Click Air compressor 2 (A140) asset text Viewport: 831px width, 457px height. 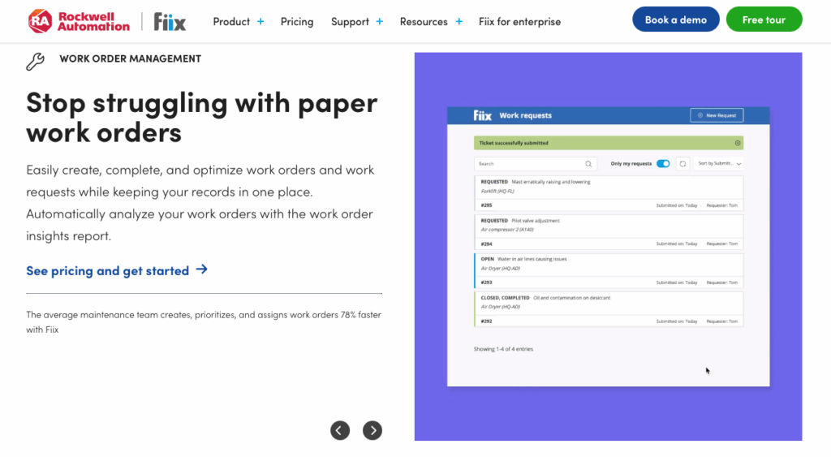507,230
